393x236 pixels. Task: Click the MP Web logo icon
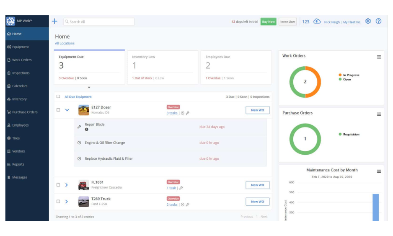point(10,21)
